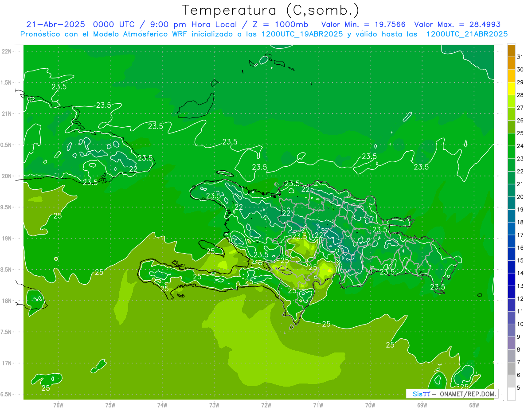532x411 pixels.
Task: Click the orange colorbar swatch between 30 and 31
Action: tap(511, 63)
